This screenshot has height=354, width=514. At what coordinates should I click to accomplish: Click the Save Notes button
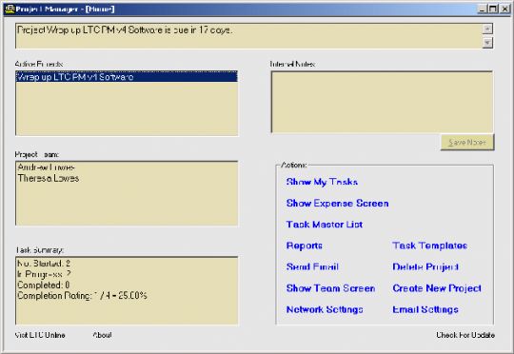[x=467, y=142]
